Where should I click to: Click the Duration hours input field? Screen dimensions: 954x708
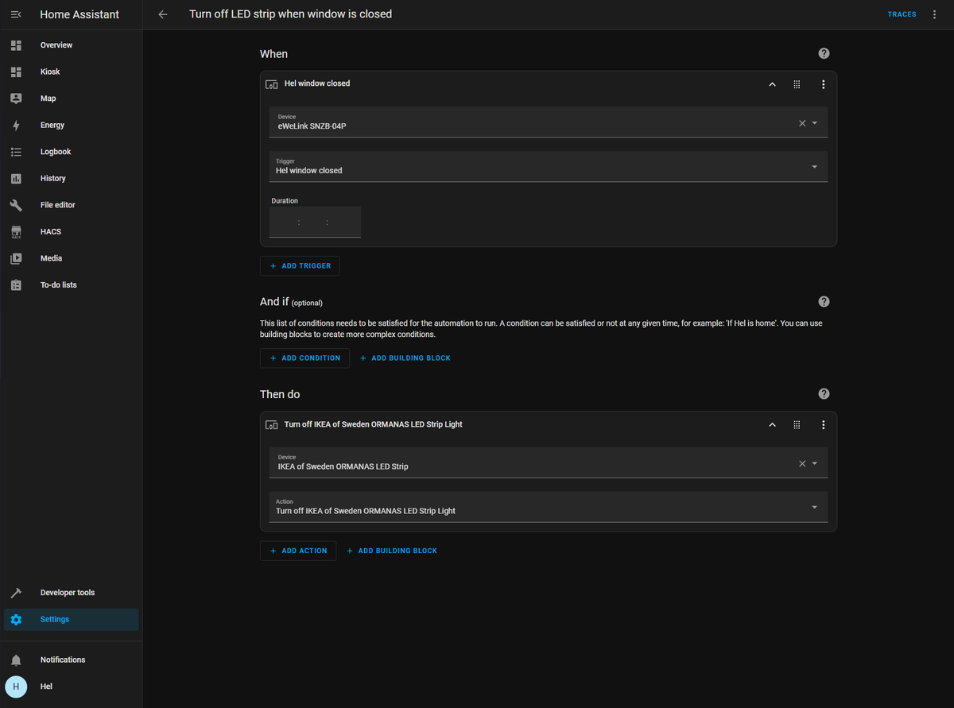tap(284, 222)
